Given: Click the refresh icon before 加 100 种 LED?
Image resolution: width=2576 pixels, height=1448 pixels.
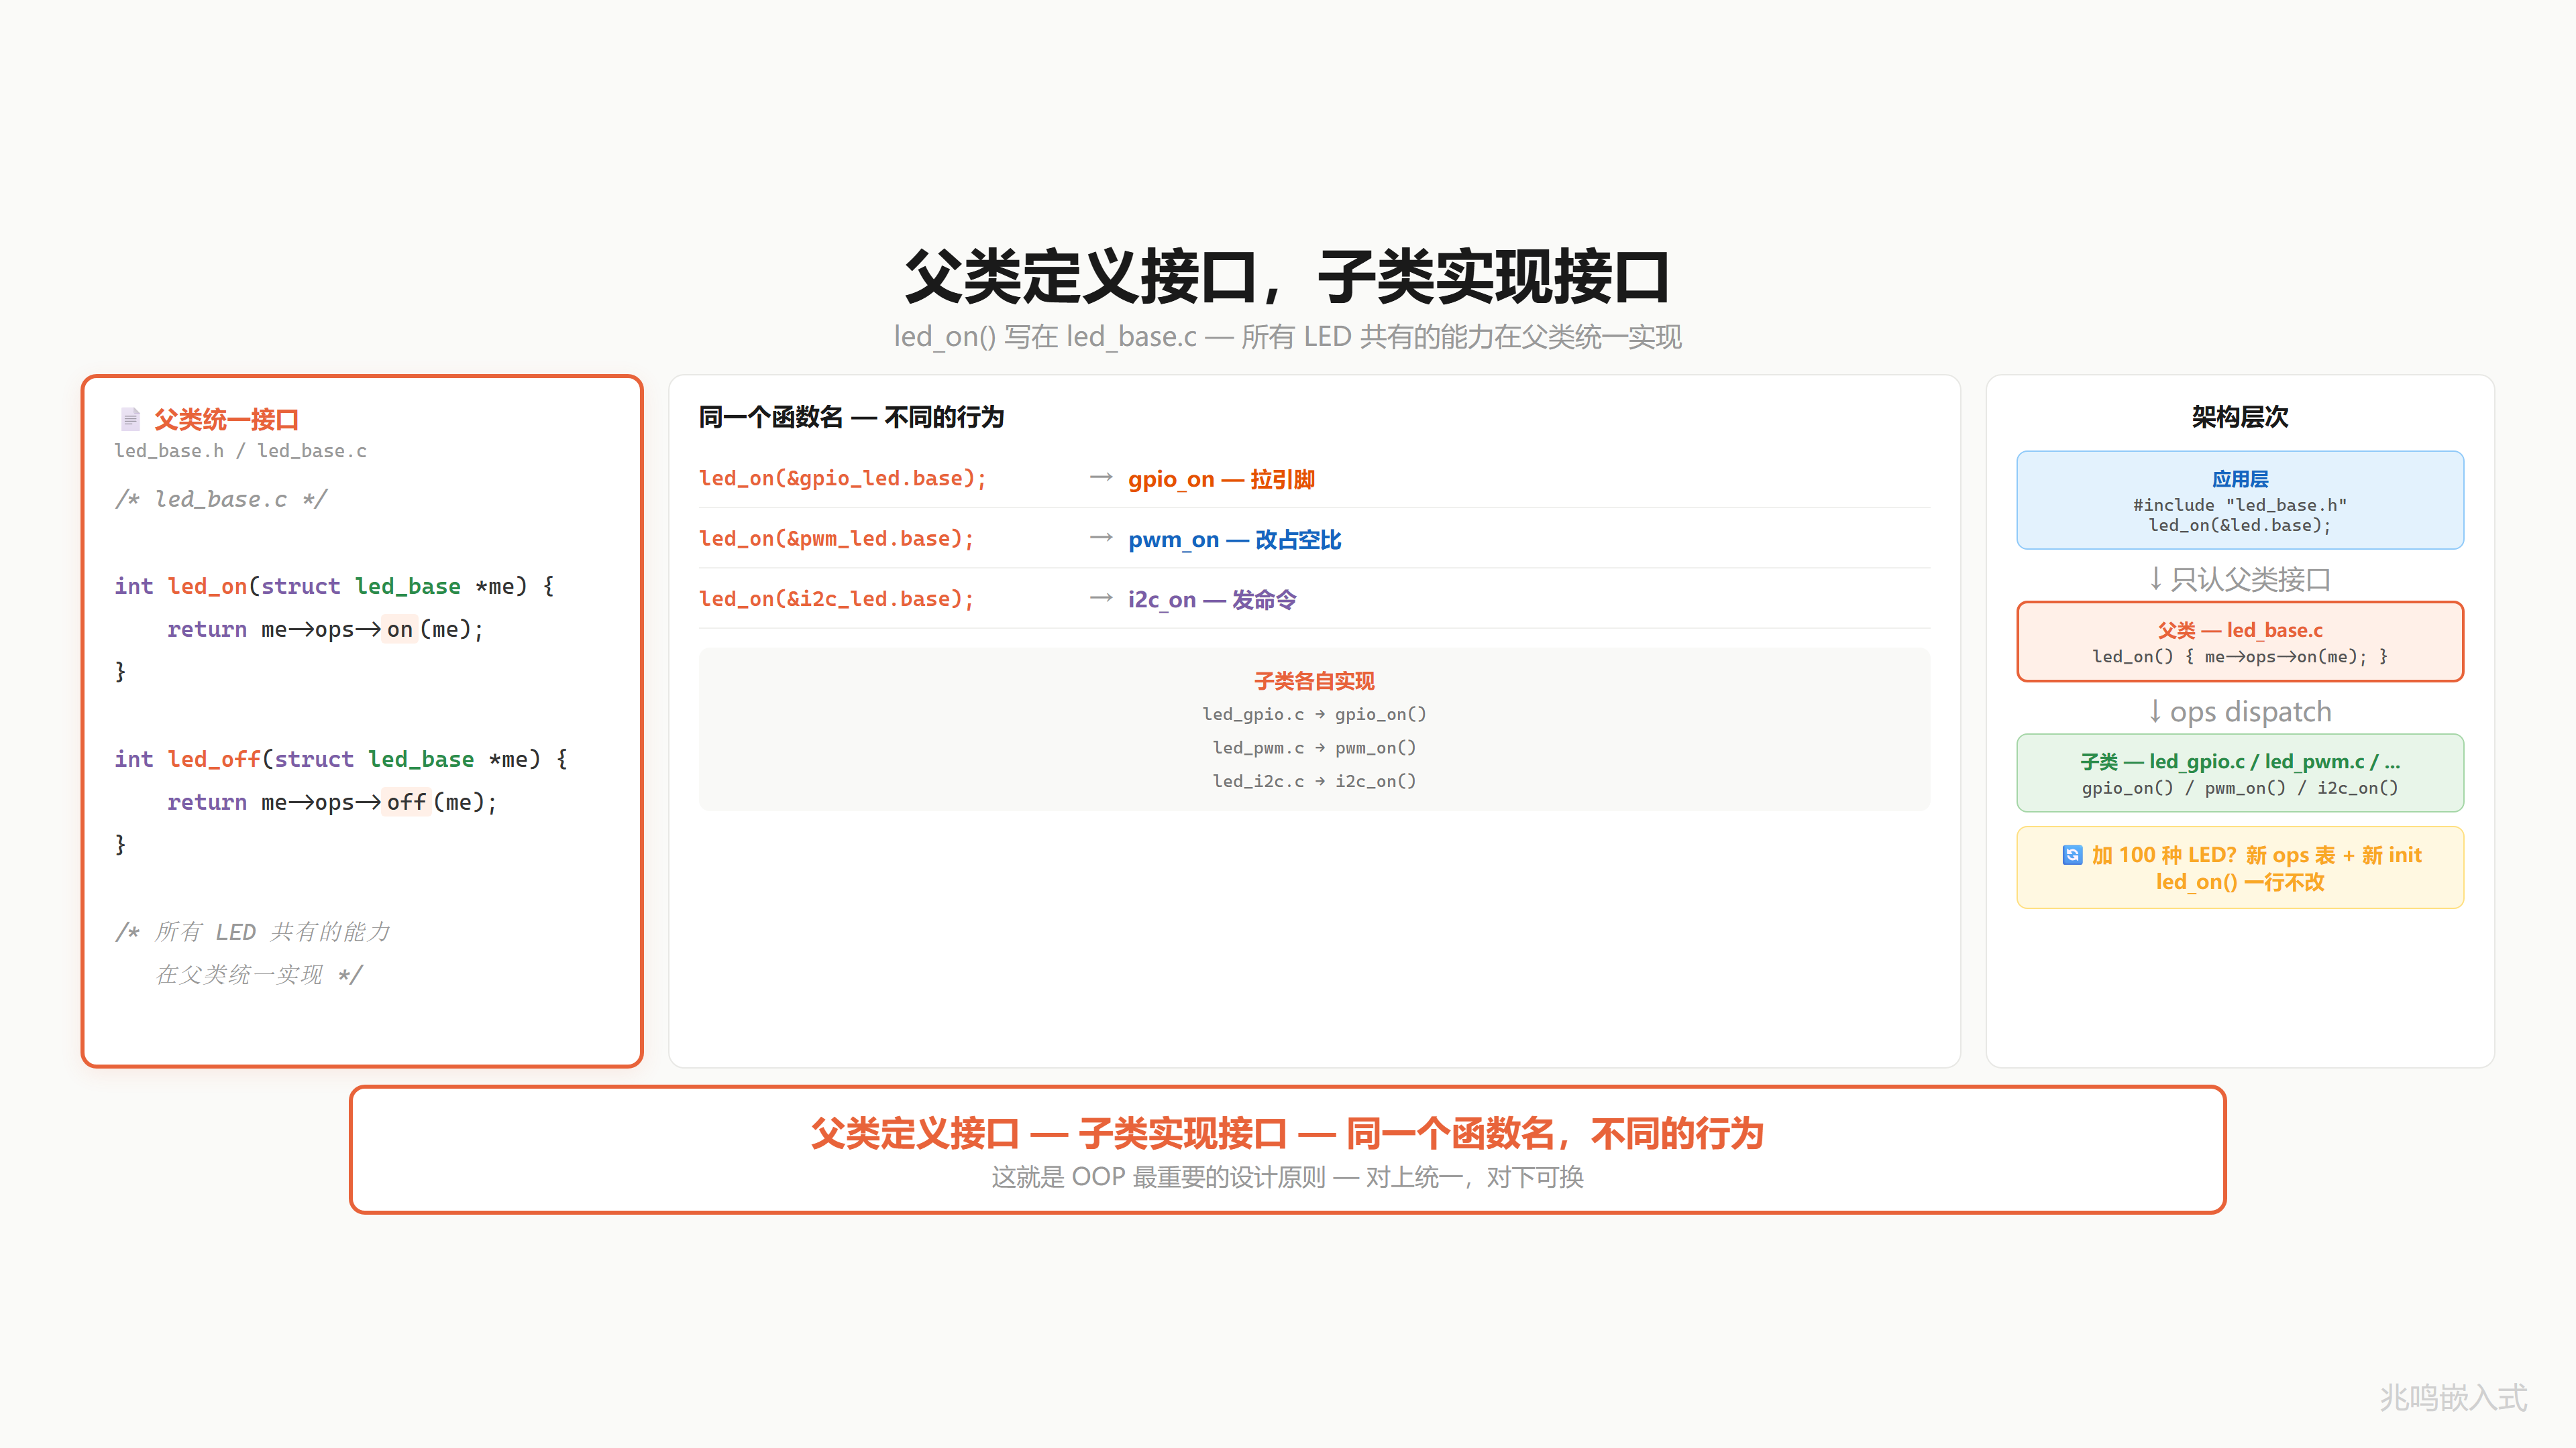Looking at the screenshot, I should (2072, 855).
